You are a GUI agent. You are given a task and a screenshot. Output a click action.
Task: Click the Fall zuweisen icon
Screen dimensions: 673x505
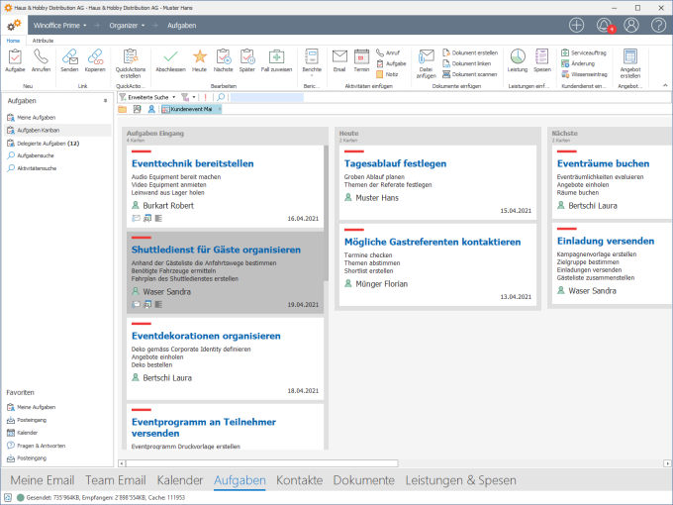[x=277, y=58]
